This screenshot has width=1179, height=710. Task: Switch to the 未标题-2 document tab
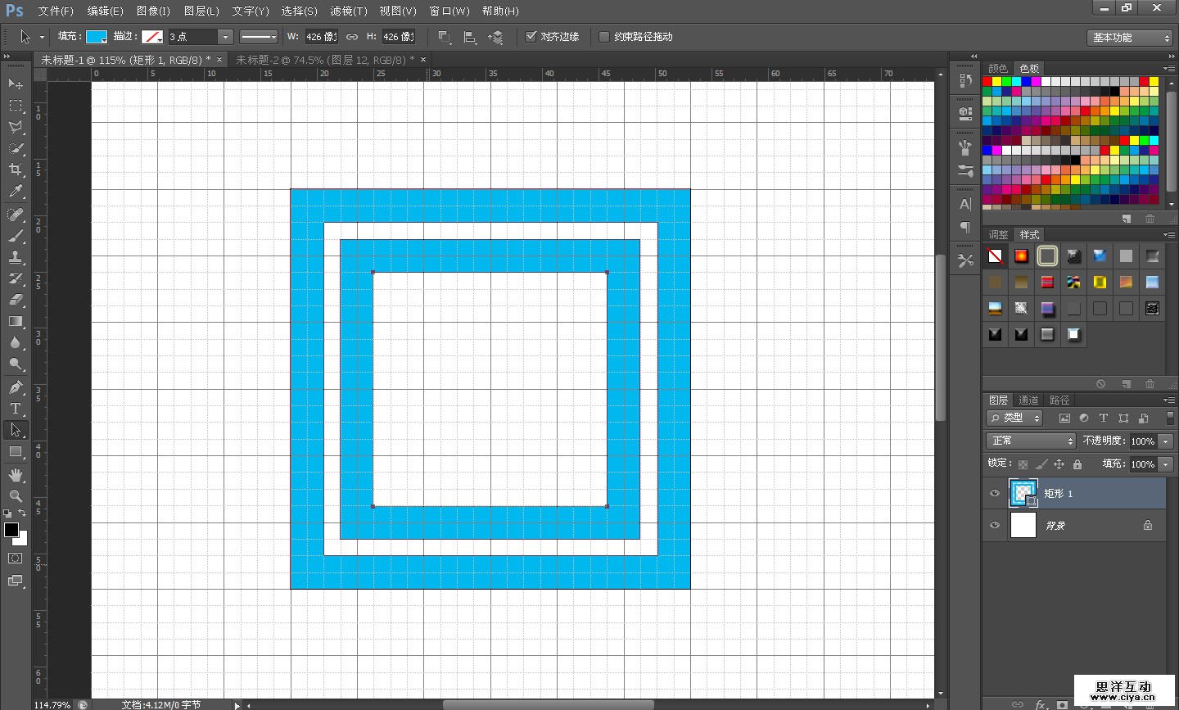click(x=324, y=60)
